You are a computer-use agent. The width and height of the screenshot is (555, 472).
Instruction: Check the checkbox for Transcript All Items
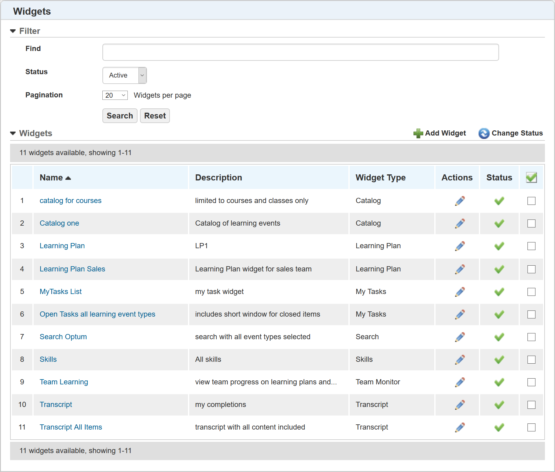[531, 427]
